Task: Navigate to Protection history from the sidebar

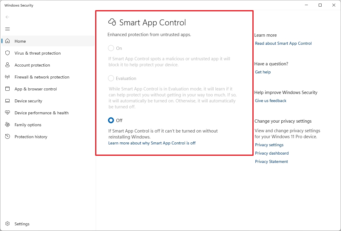Action: [31, 137]
